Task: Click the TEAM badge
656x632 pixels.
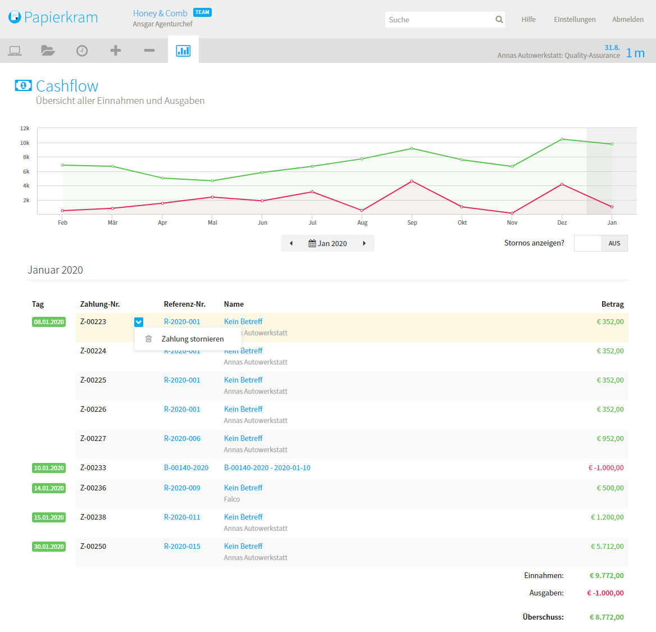Action: [x=203, y=12]
